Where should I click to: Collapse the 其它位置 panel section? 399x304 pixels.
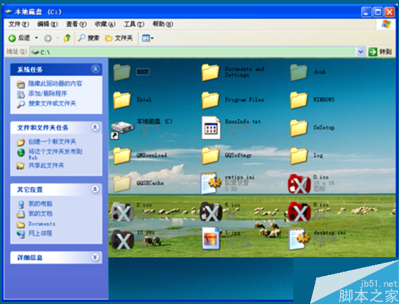[96, 189]
